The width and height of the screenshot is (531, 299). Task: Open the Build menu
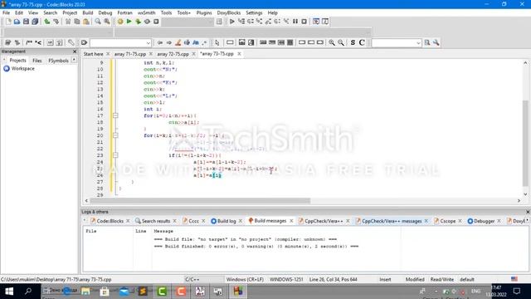click(88, 12)
